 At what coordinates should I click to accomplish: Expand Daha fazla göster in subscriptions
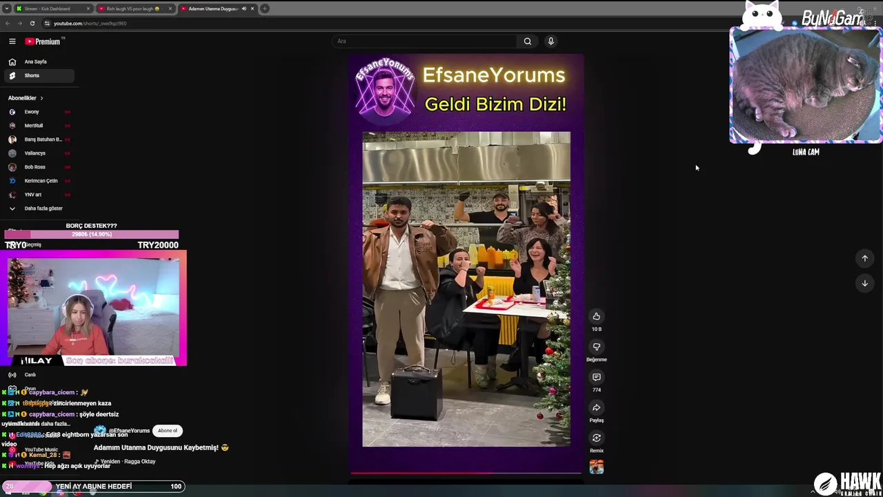tap(39, 208)
